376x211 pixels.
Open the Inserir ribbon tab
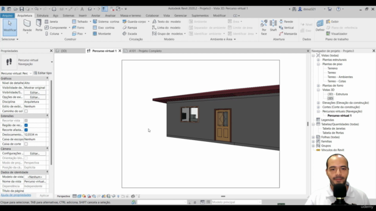pos(82,16)
